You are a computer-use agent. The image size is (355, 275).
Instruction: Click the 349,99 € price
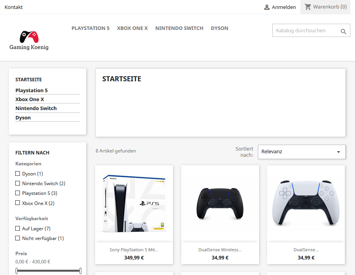[134, 257]
